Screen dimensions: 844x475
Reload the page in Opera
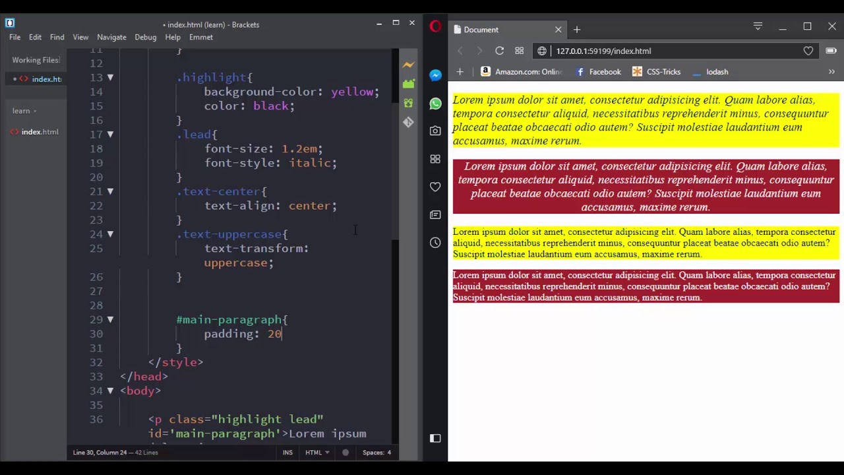click(499, 51)
